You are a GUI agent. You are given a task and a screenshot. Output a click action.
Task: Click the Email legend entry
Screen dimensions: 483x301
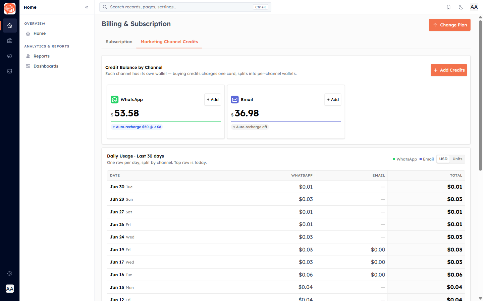point(427,159)
